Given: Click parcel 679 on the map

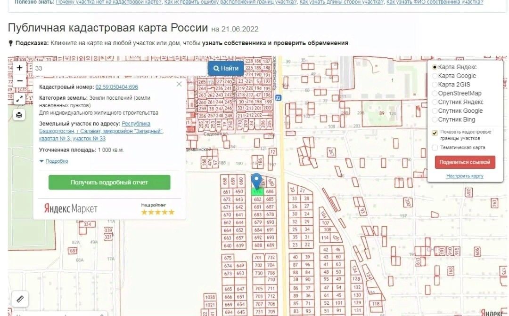Looking at the screenshot, I should click(x=258, y=222).
